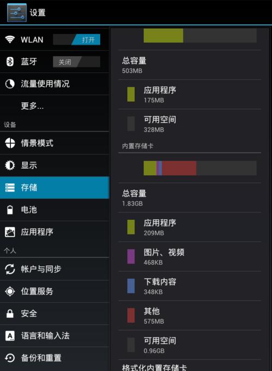The height and width of the screenshot is (371, 272).
Task: Open the 其他 575MB storage entry
Action: (x=189, y=316)
